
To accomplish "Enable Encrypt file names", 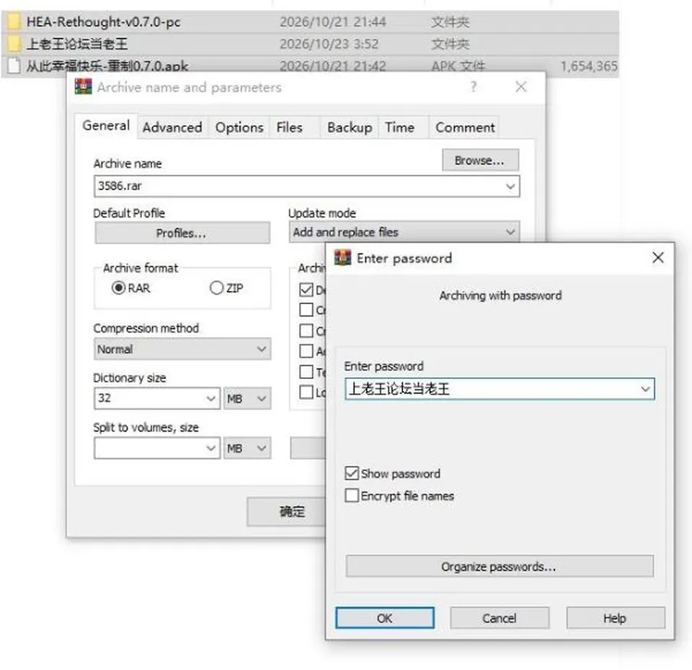I will coord(352,496).
